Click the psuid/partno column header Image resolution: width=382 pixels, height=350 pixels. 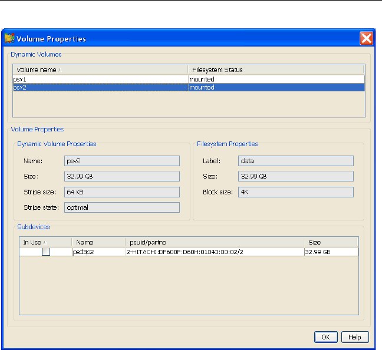click(215, 242)
